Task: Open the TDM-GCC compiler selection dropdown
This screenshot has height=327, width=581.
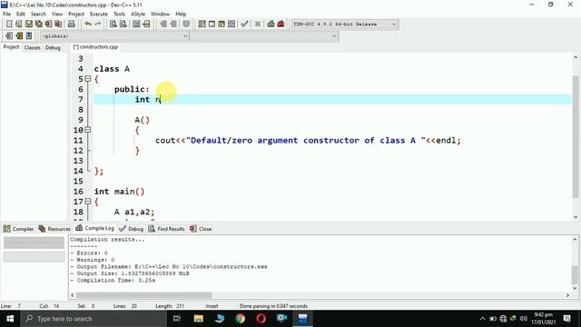Action: tap(345, 25)
